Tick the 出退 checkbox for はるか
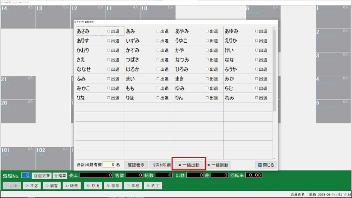This screenshot has height=198, width=352. [158, 69]
